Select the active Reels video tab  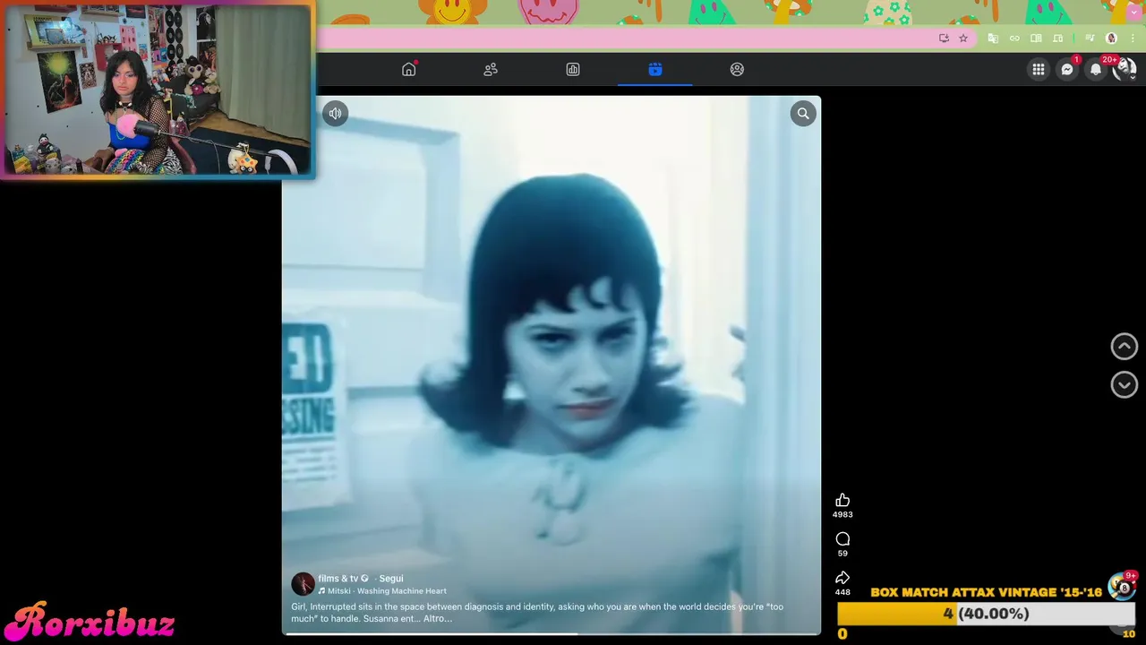(x=655, y=69)
